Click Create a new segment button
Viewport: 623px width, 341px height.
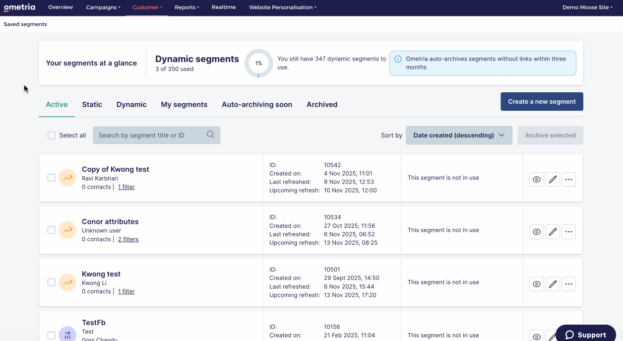coord(542,101)
